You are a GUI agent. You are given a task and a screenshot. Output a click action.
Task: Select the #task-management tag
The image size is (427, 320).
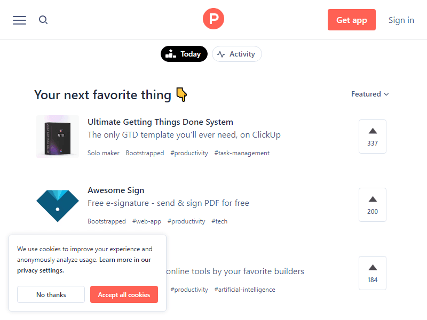242,153
